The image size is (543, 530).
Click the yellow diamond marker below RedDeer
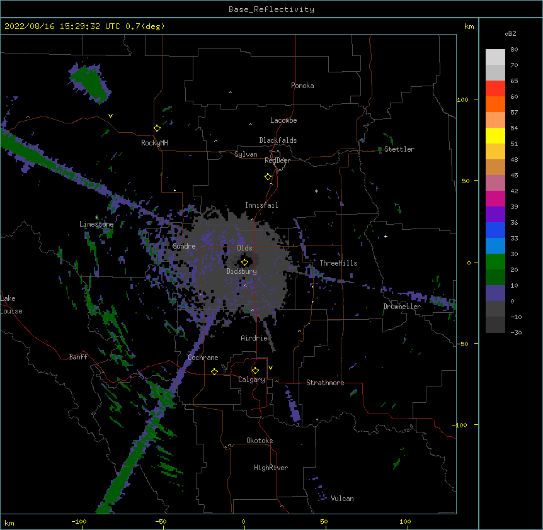[x=268, y=177]
